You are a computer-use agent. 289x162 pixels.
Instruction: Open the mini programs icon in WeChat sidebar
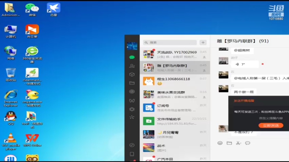(x=132, y=109)
